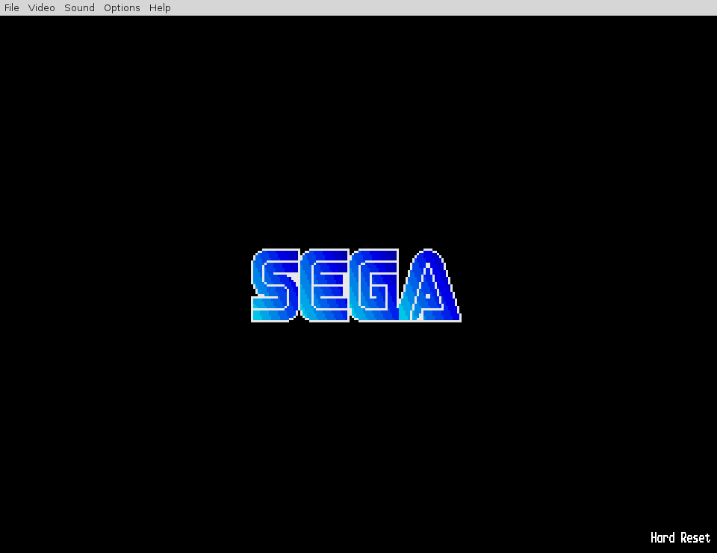
Task: Open the File menu
Action: click(11, 7)
